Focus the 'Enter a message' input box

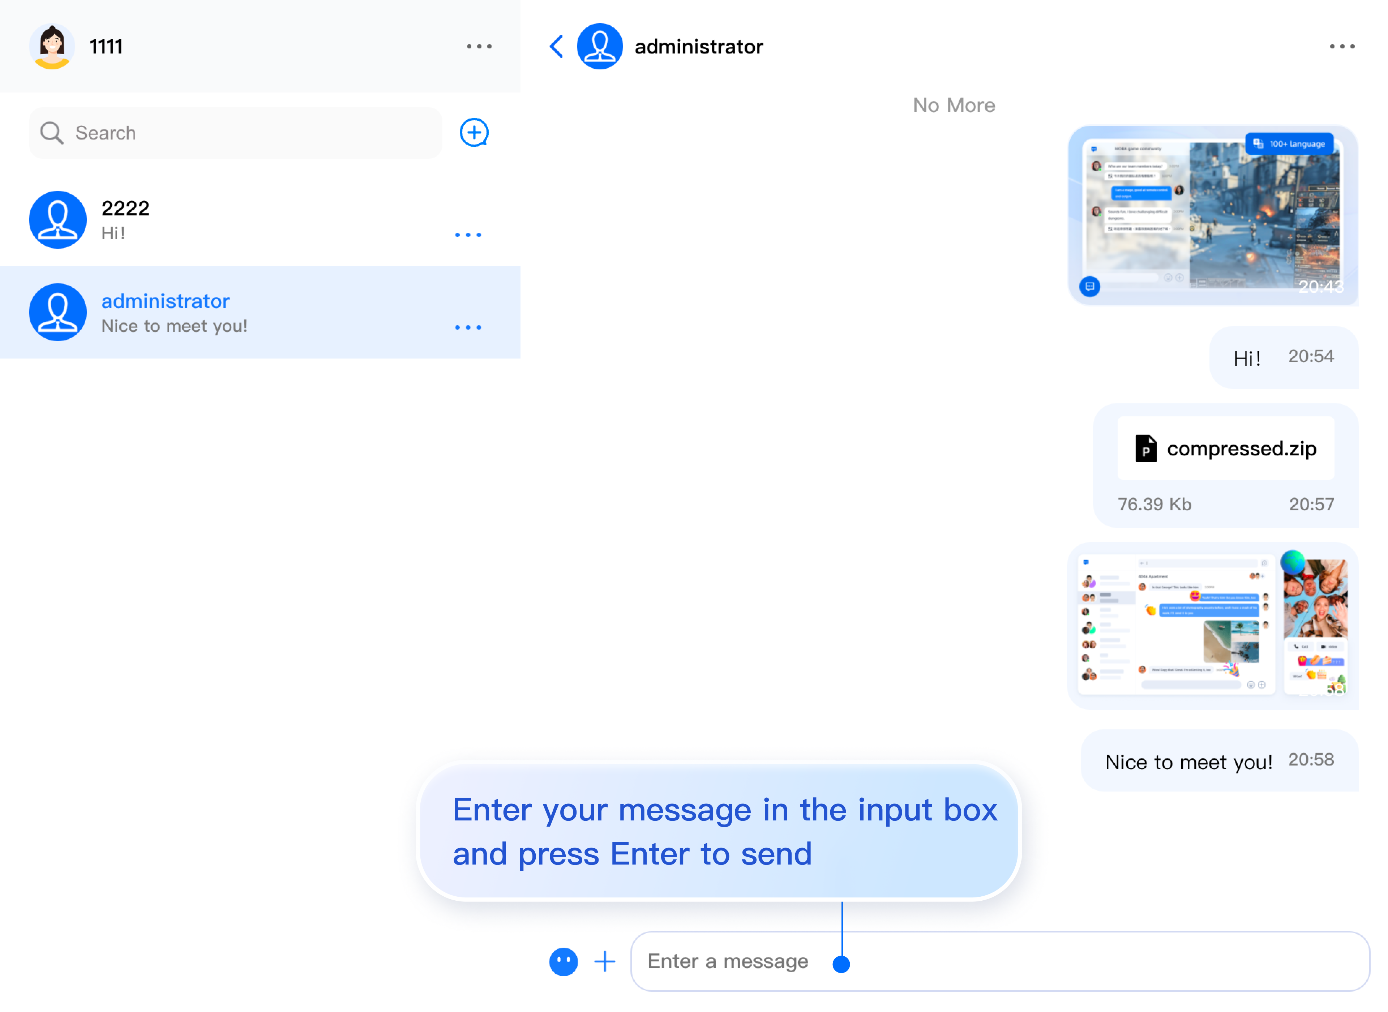point(1000,962)
